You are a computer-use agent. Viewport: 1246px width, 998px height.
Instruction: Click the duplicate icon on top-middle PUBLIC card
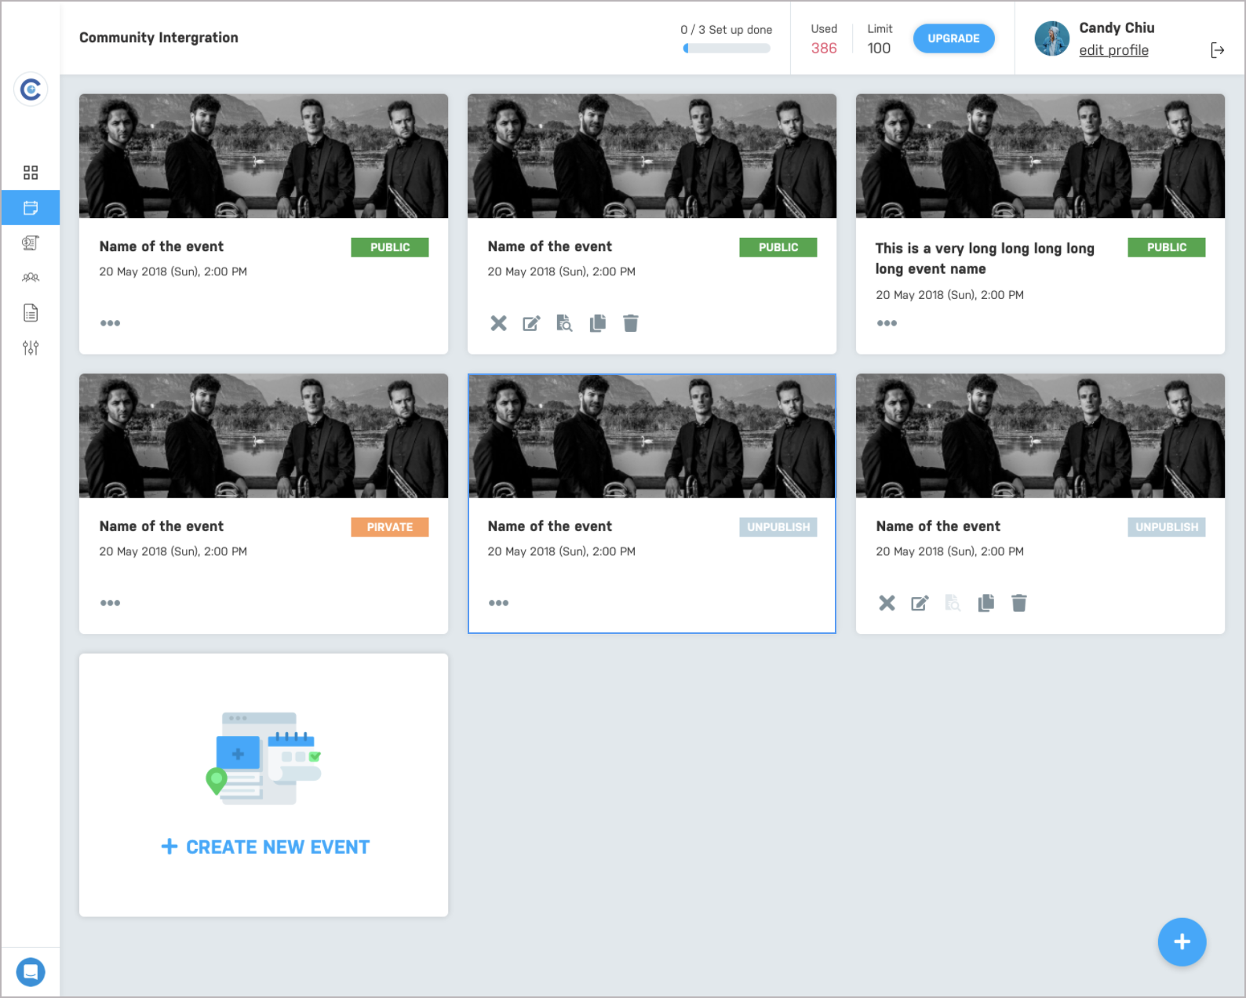(597, 323)
